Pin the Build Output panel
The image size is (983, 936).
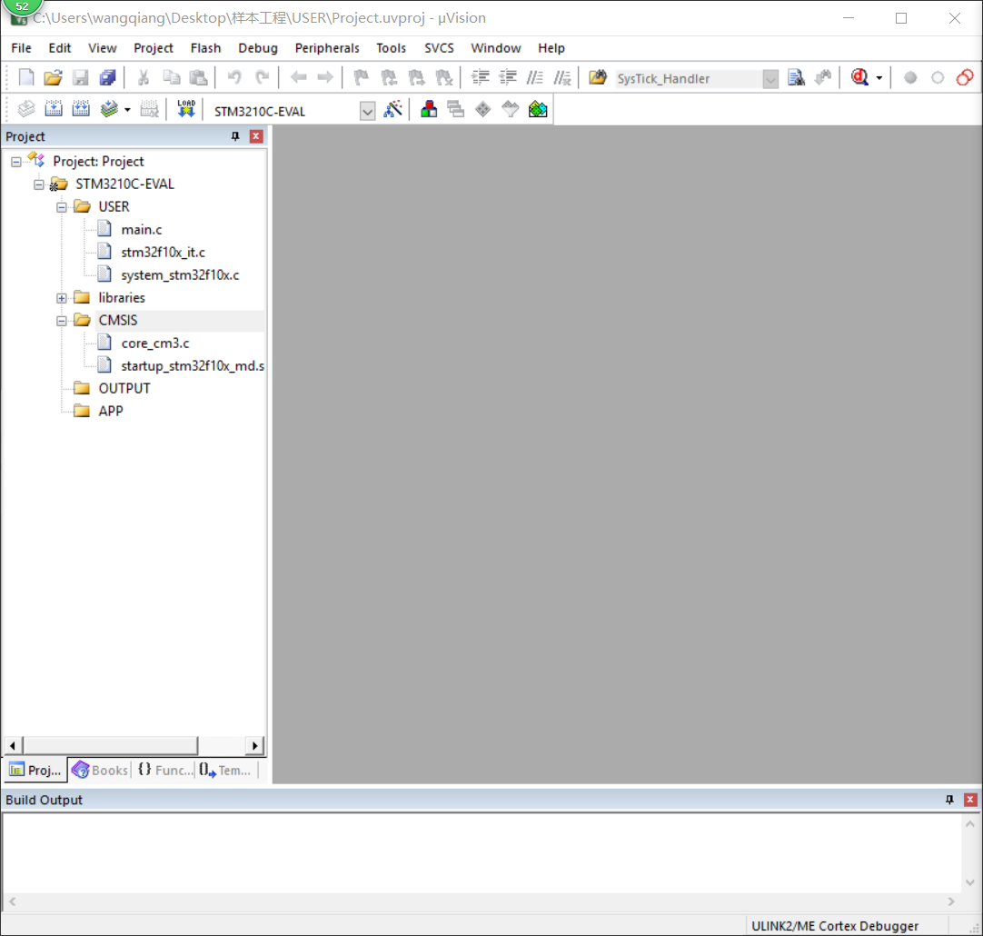948,800
